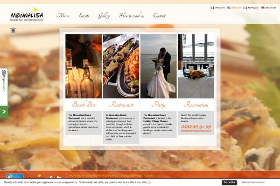The image size is (280, 186).
Task: Open the Party wedding couple photo
Action: (158, 66)
